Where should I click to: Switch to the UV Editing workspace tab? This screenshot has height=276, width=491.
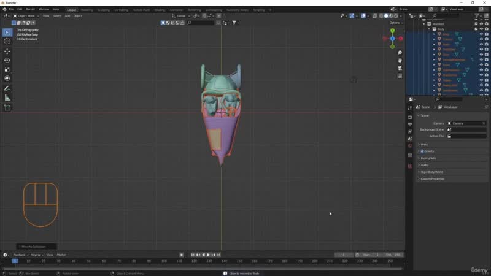[x=121, y=10]
